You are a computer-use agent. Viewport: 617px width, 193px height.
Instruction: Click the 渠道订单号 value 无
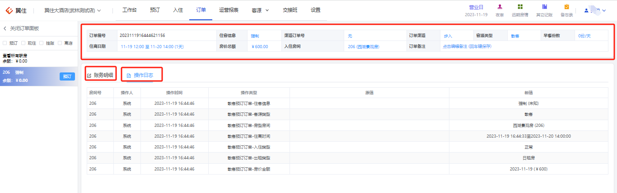[350, 36]
